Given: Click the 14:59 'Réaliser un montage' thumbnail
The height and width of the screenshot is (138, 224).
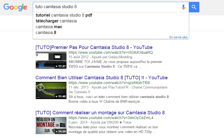Looking at the screenshot, I should pos(51,126).
